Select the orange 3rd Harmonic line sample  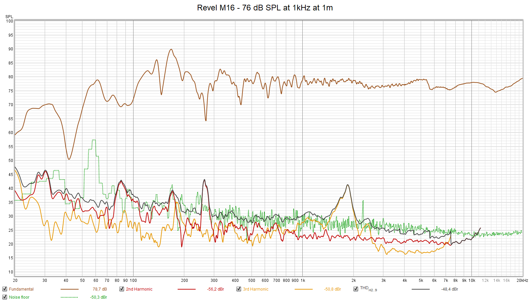click(304, 289)
